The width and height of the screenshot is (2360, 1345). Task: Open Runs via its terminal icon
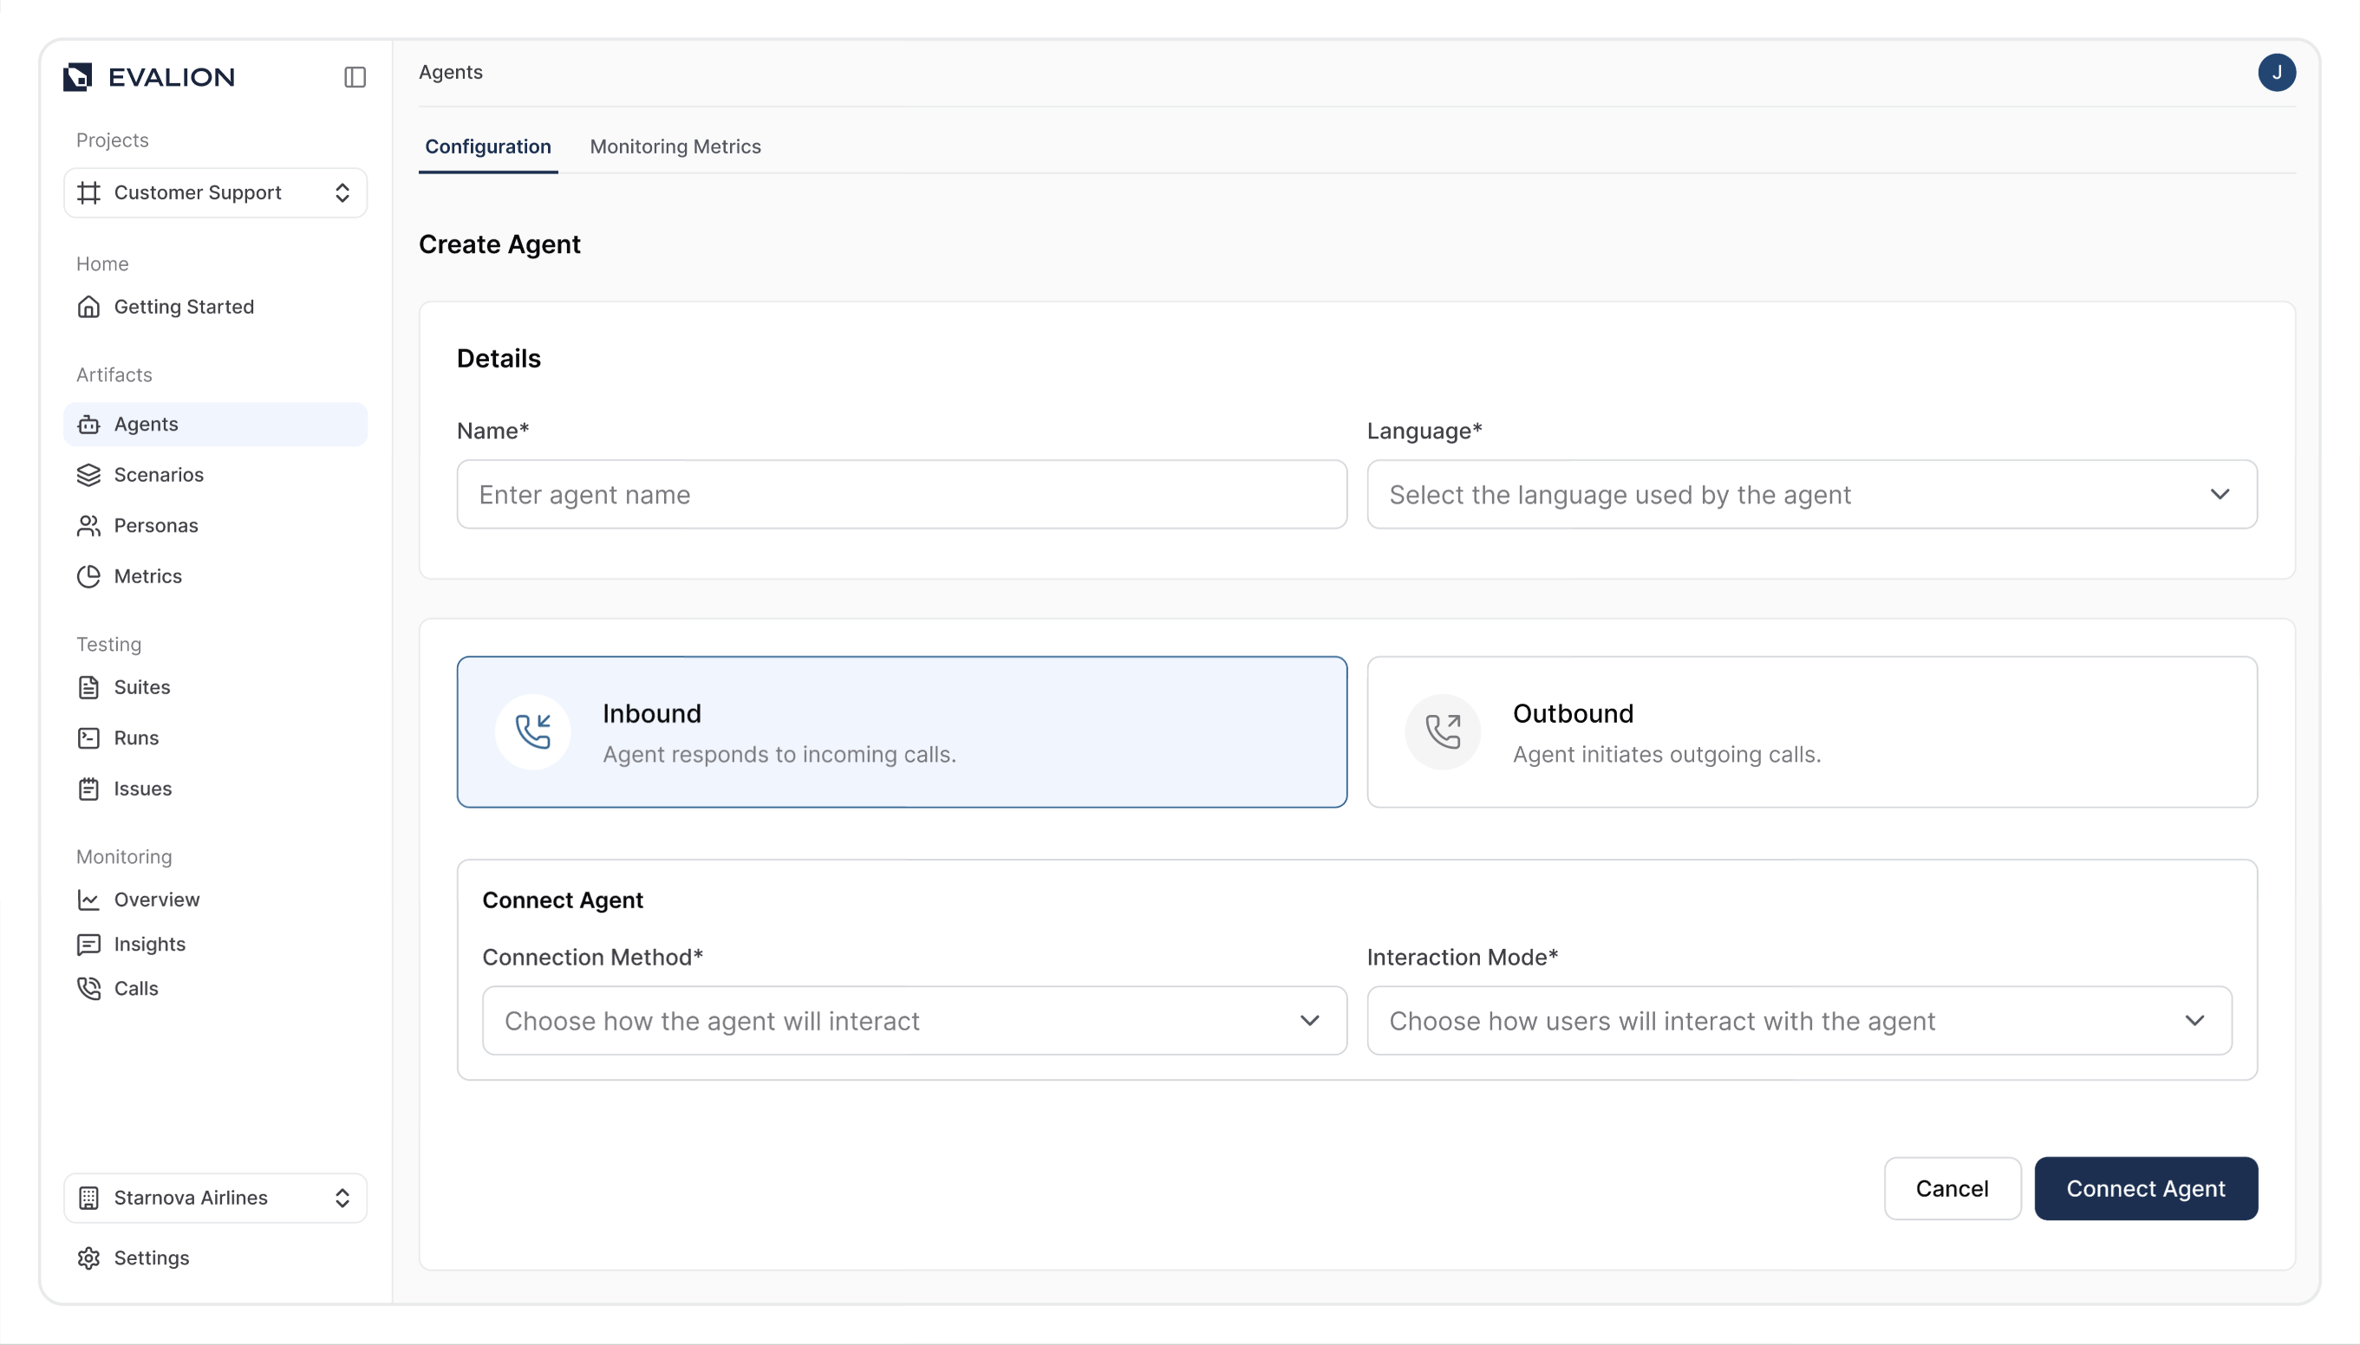click(88, 738)
